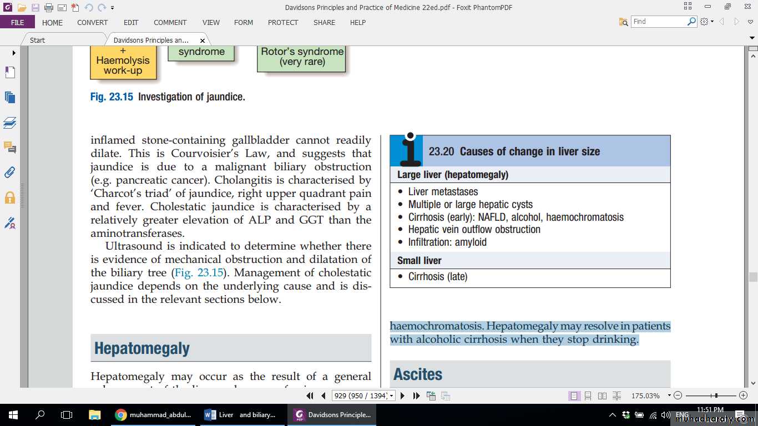Enable single page view mode
Viewport: 758px width, 426px height.
[574, 396]
